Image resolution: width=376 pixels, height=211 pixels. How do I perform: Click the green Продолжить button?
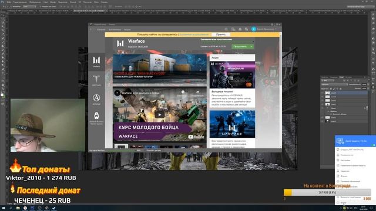click(240, 46)
